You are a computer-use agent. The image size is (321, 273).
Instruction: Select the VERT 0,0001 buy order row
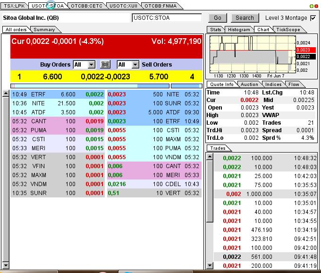58,157
